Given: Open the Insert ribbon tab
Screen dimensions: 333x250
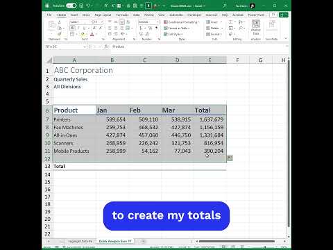Looking at the screenshot, I should click(x=74, y=15).
